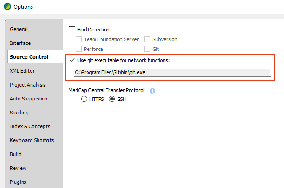Open the Interface options tab
This screenshot has height=188, width=284.
click(20, 43)
